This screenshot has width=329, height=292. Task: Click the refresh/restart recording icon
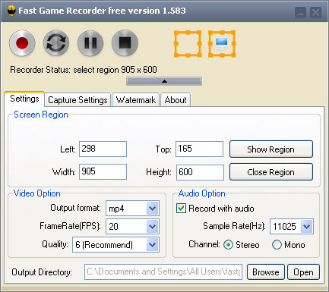(56, 42)
